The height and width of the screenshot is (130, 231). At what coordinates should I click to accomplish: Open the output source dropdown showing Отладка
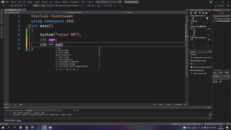pyautogui.click(x=44, y=110)
